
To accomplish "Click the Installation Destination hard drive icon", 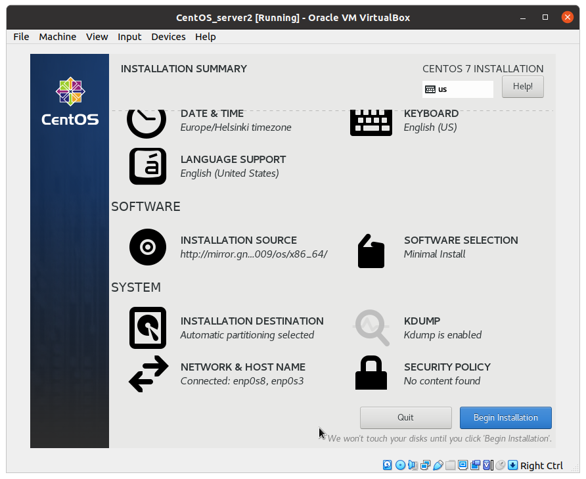I will (x=147, y=327).
